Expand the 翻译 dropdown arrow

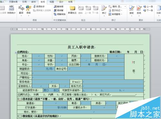coord(21,16)
